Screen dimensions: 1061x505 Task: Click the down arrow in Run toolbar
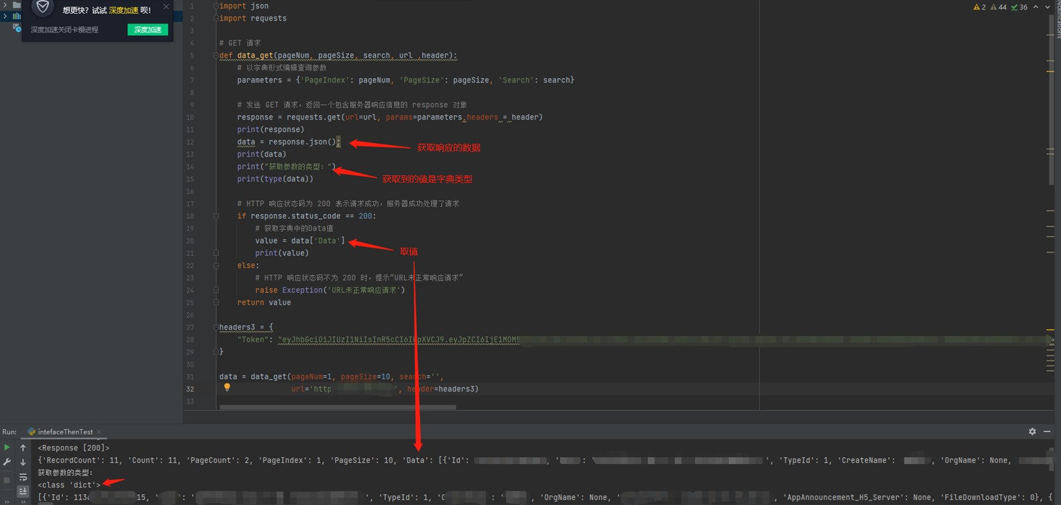pos(23,462)
